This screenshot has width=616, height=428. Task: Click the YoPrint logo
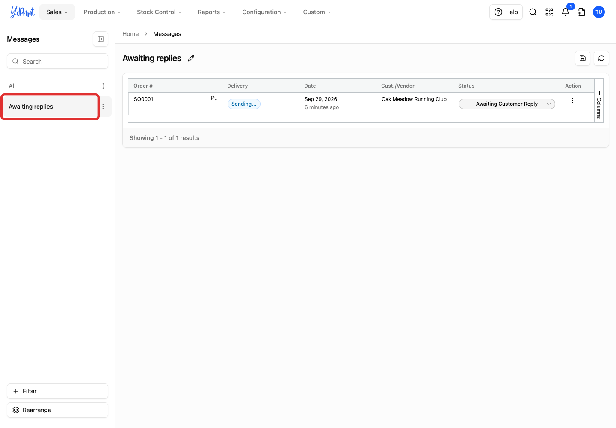click(x=22, y=12)
